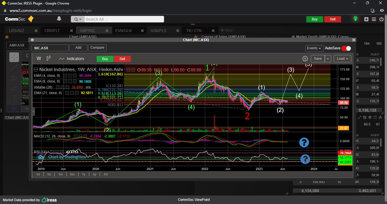Hide the EMA (8, close, 0) indicator
The height and width of the screenshot is (204, 387).
(x=65, y=81)
